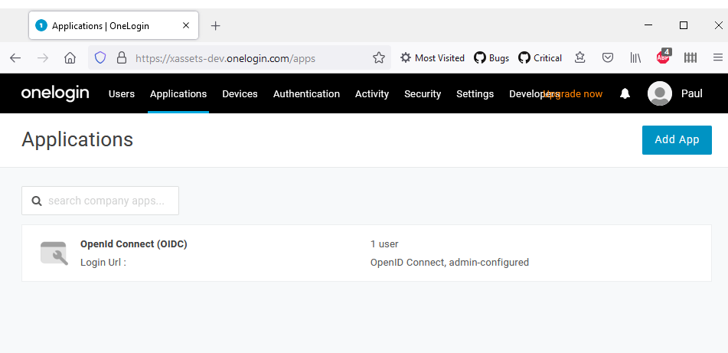Maximize the Firefox window
Screen dimensions: 728x353
coord(684,25)
